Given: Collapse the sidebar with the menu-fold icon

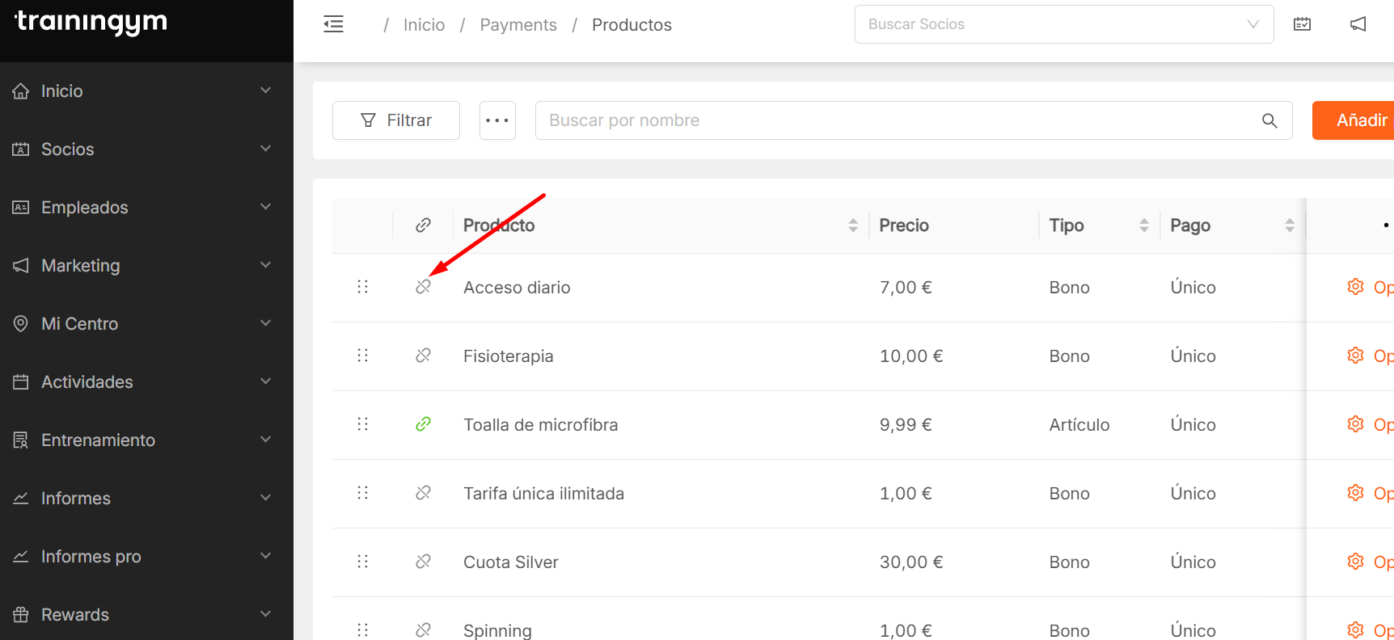Looking at the screenshot, I should click(x=333, y=24).
